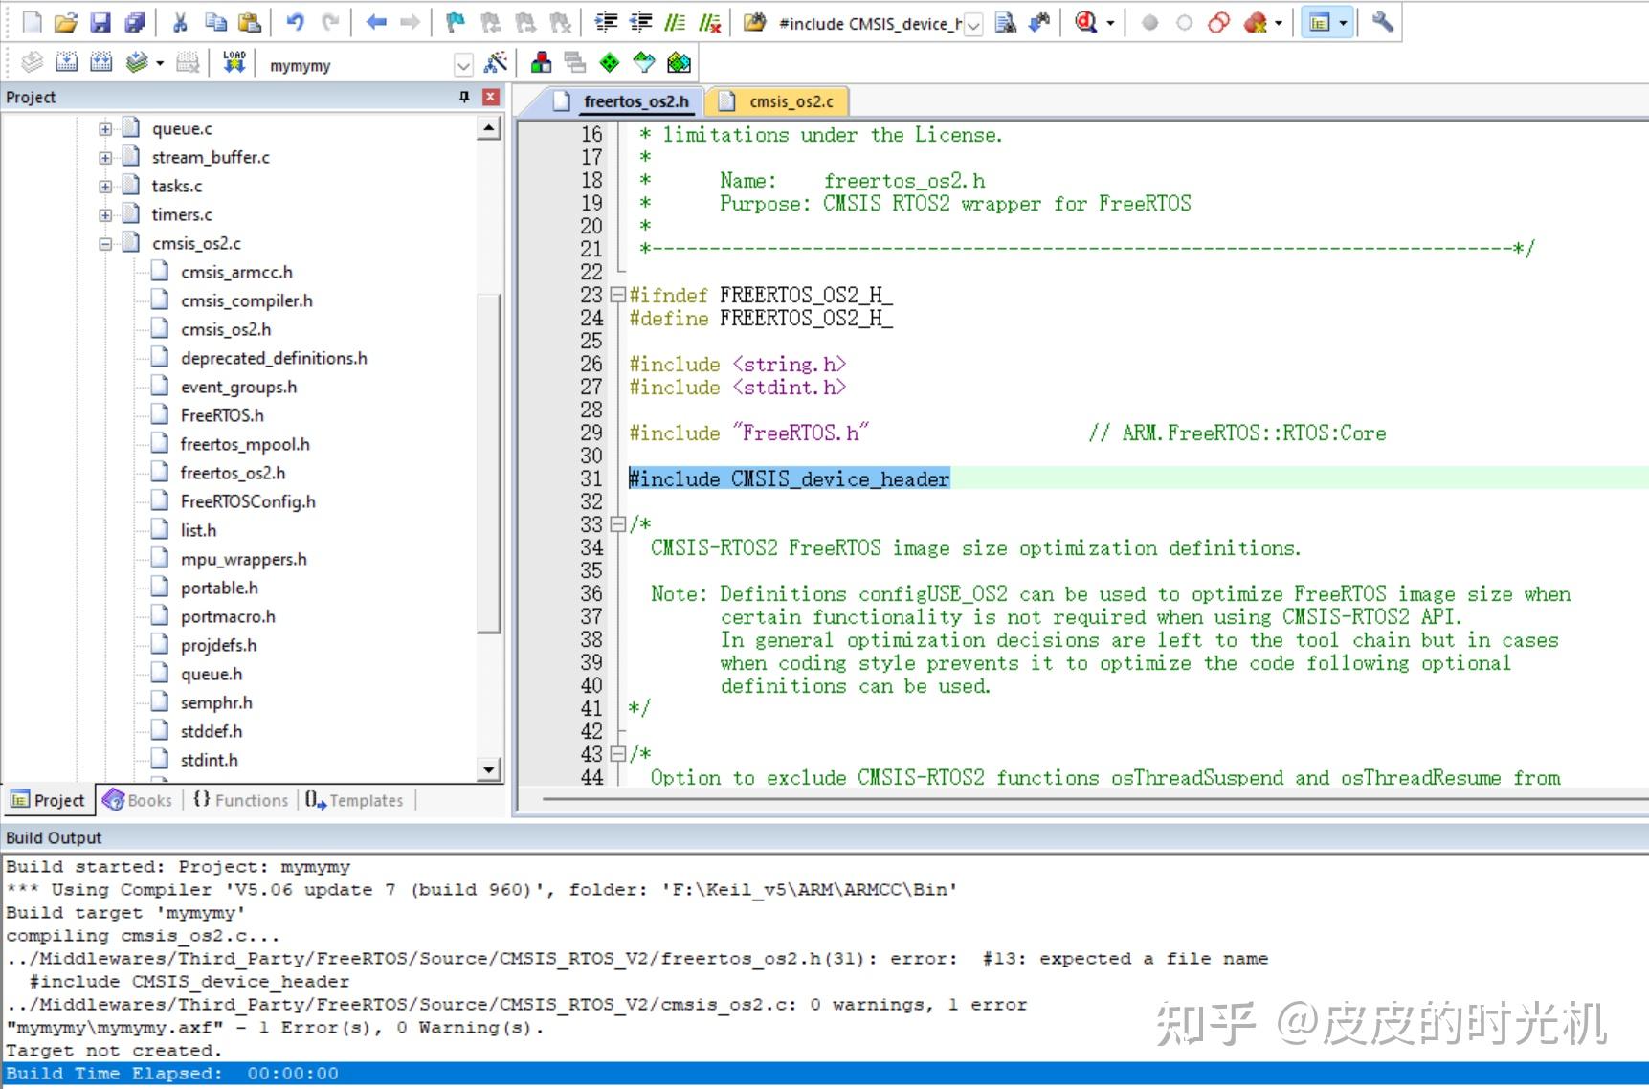Select the freertos_os2.h editor tab
Screen dimensions: 1649x1089
pos(623,101)
